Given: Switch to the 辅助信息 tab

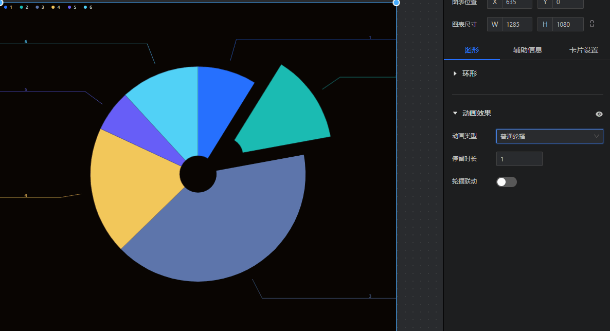Looking at the screenshot, I should pos(527,50).
